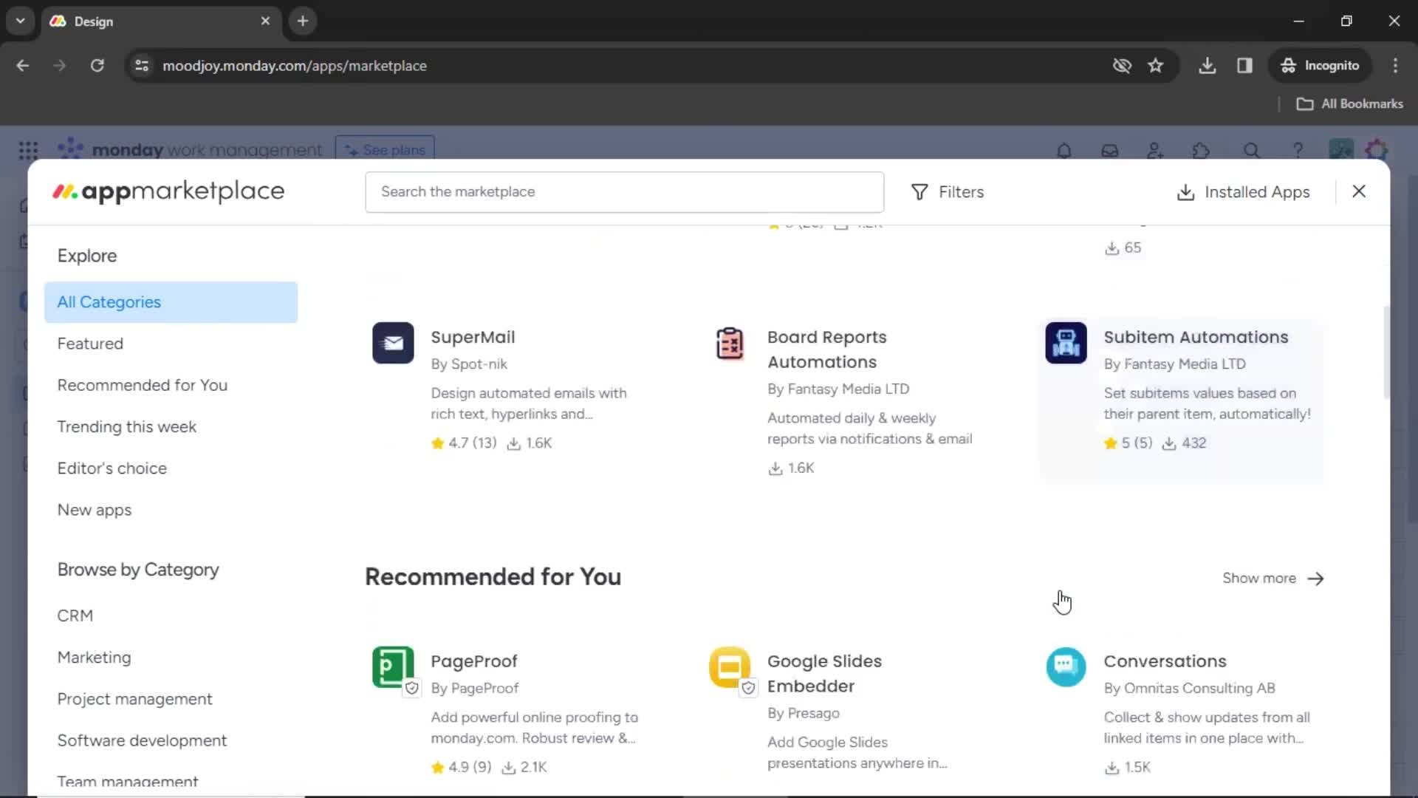Click the Subitem Automations robot icon
Screen dimensions: 1418x798
coord(1066,343)
